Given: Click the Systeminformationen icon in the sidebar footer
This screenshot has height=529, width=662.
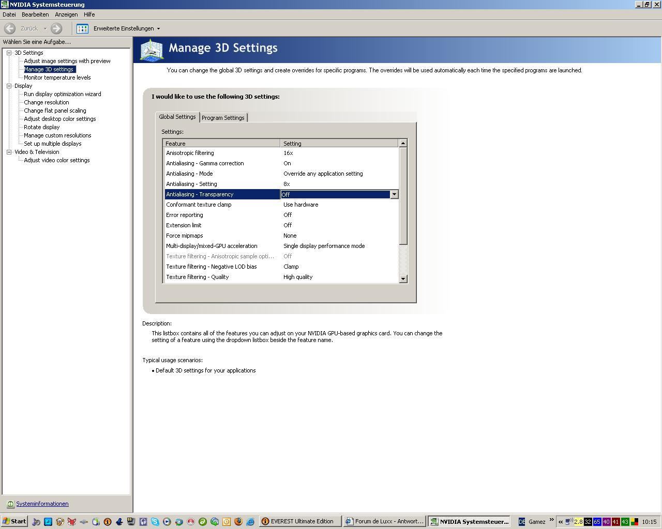Looking at the screenshot, I should pos(10,504).
